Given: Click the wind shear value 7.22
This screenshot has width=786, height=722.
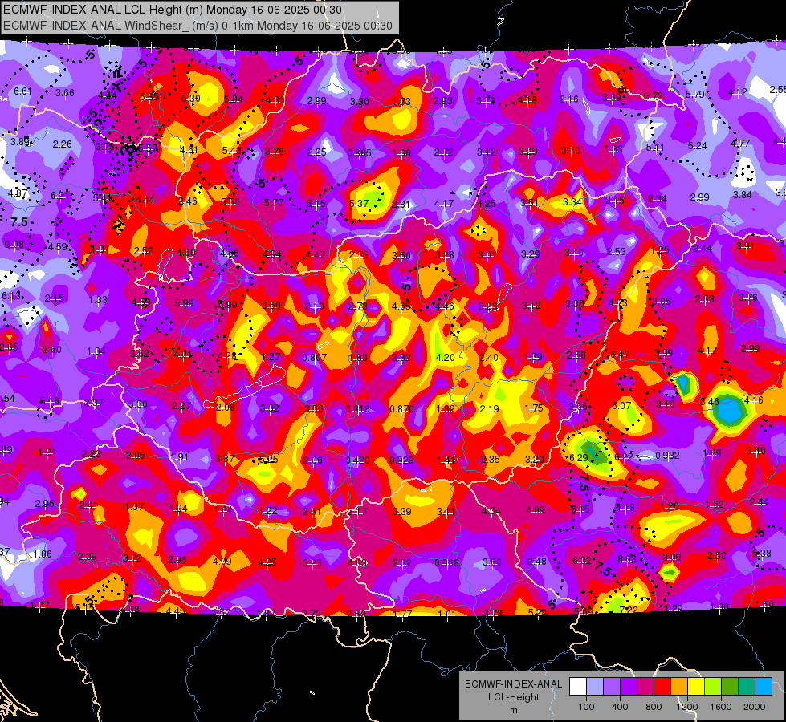Looking at the screenshot, I should tap(629, 610).
